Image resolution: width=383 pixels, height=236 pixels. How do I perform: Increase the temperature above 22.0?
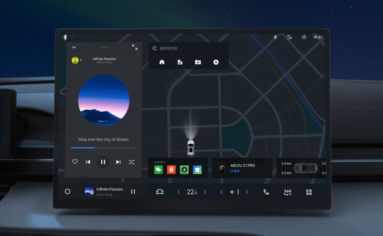point(205,192)
